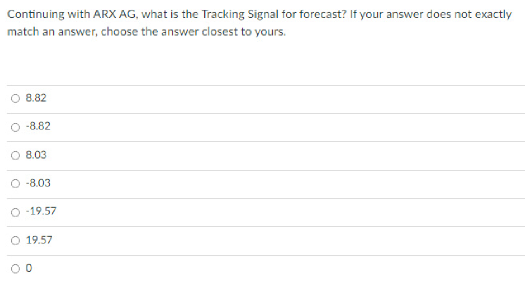Select the radio button for 8.03
The image size is (525, 293).
(16, 155)
